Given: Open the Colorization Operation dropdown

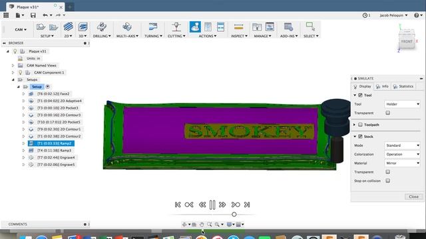Looking at the screenshot, I should pyautogui.click(x=402, y=154).
